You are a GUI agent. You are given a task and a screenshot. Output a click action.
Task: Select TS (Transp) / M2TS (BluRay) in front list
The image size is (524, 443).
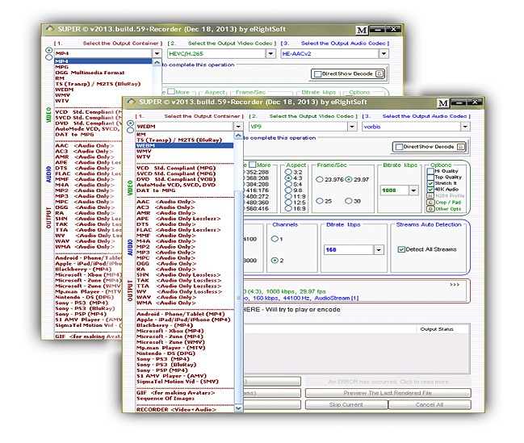coord(179,140)
